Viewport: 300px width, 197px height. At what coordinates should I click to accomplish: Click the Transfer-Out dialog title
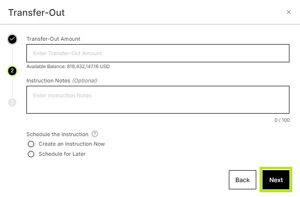click(37, 12)
